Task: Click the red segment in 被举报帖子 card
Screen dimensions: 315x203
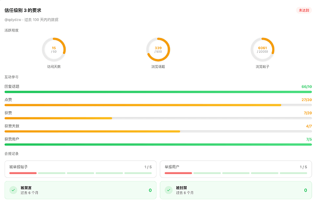Action: point(23,173)
